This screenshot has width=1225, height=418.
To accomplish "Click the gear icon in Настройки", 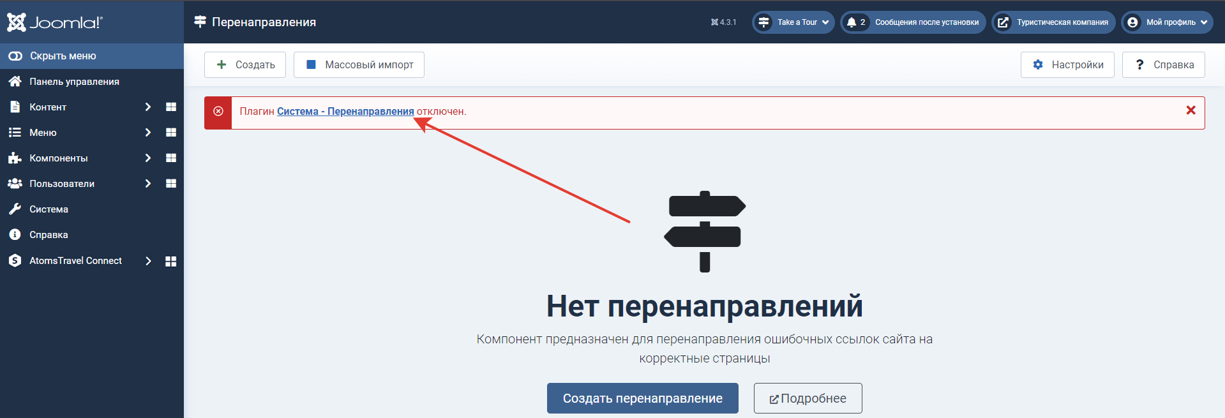I will click(x=1038, y=64).
